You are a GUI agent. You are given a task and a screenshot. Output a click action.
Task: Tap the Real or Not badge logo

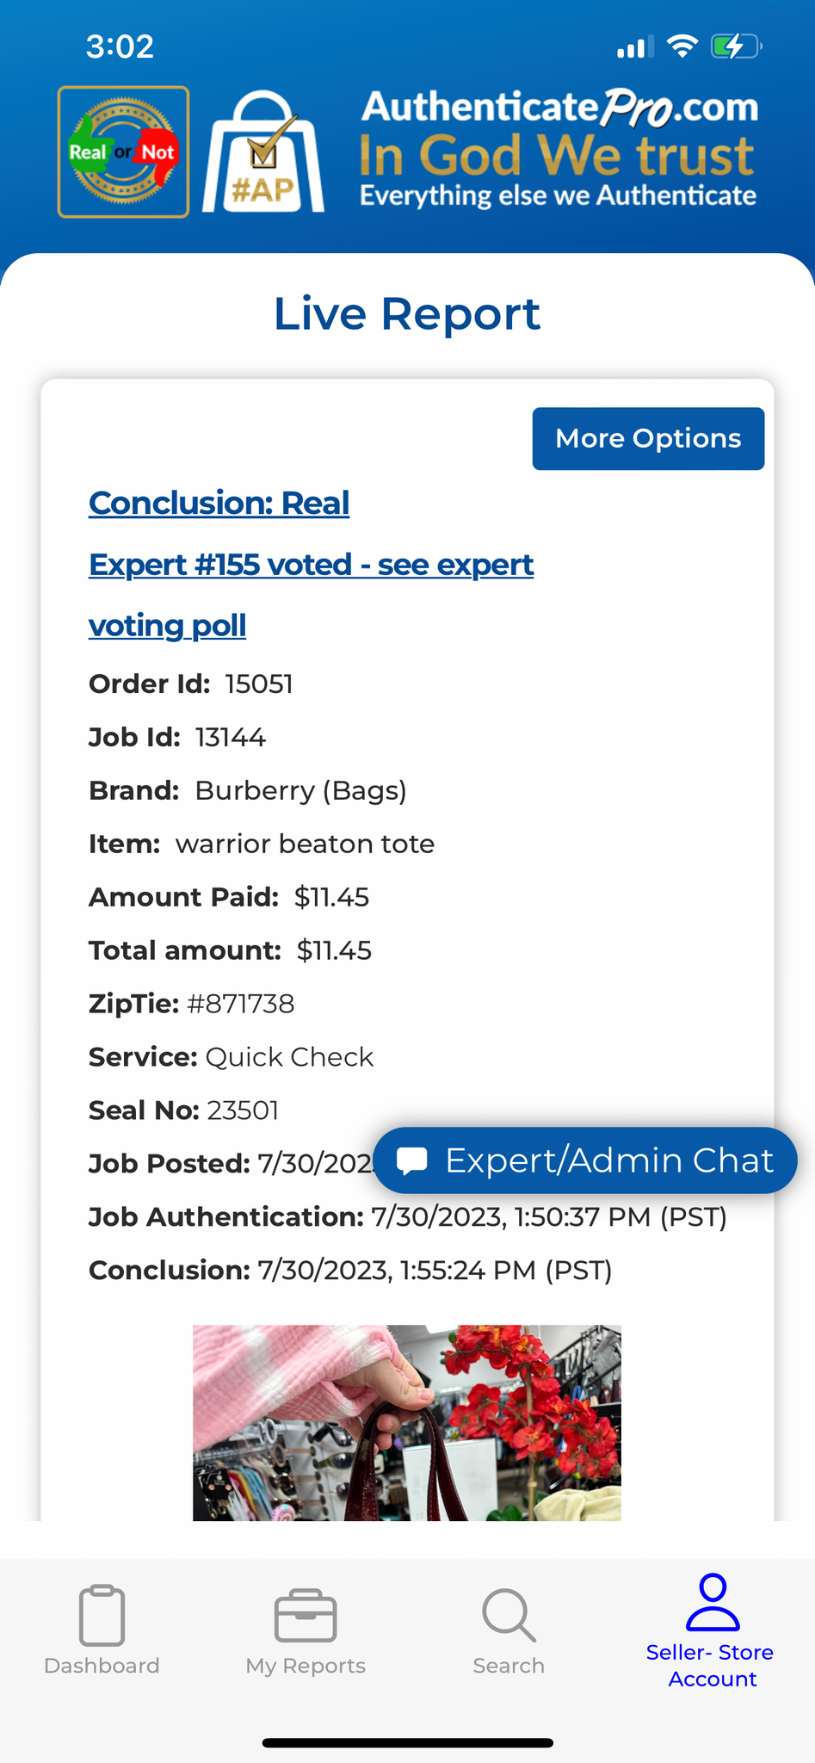[x=123, y=152]
